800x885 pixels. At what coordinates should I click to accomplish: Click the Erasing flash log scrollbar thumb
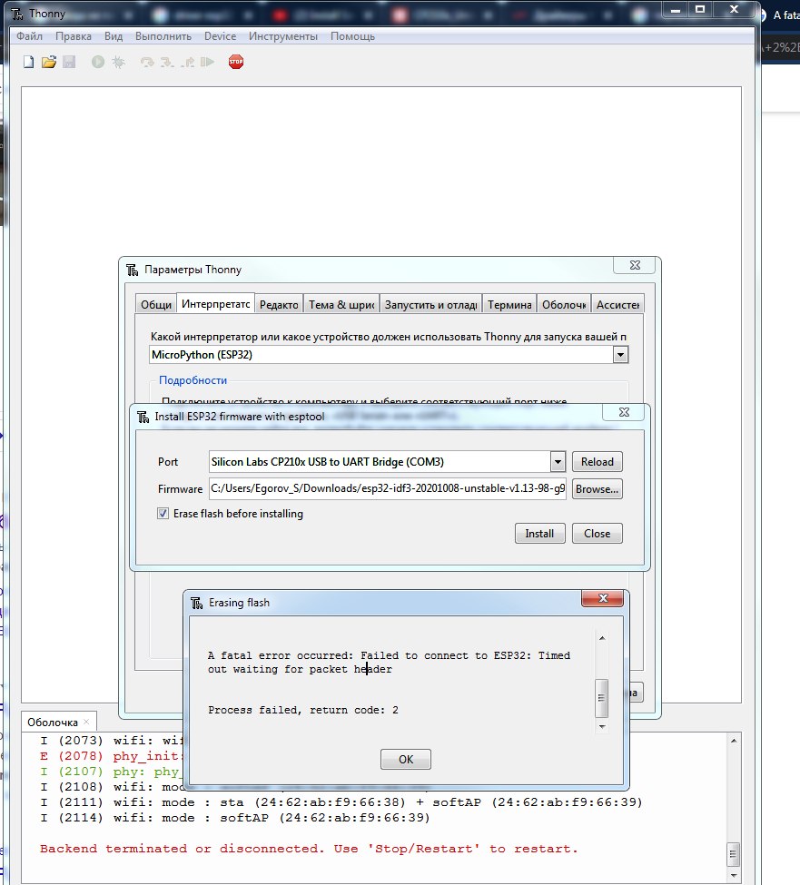coord(602,698)
